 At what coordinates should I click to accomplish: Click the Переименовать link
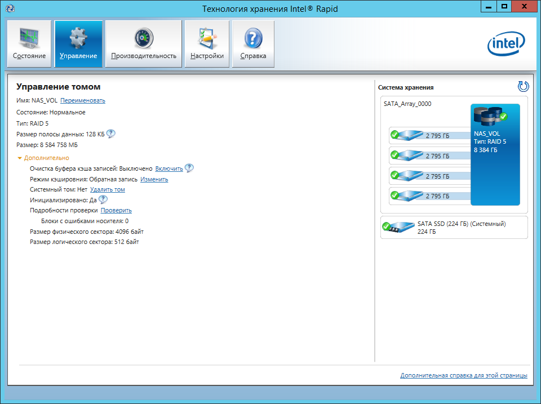click(x=83, y=100)
